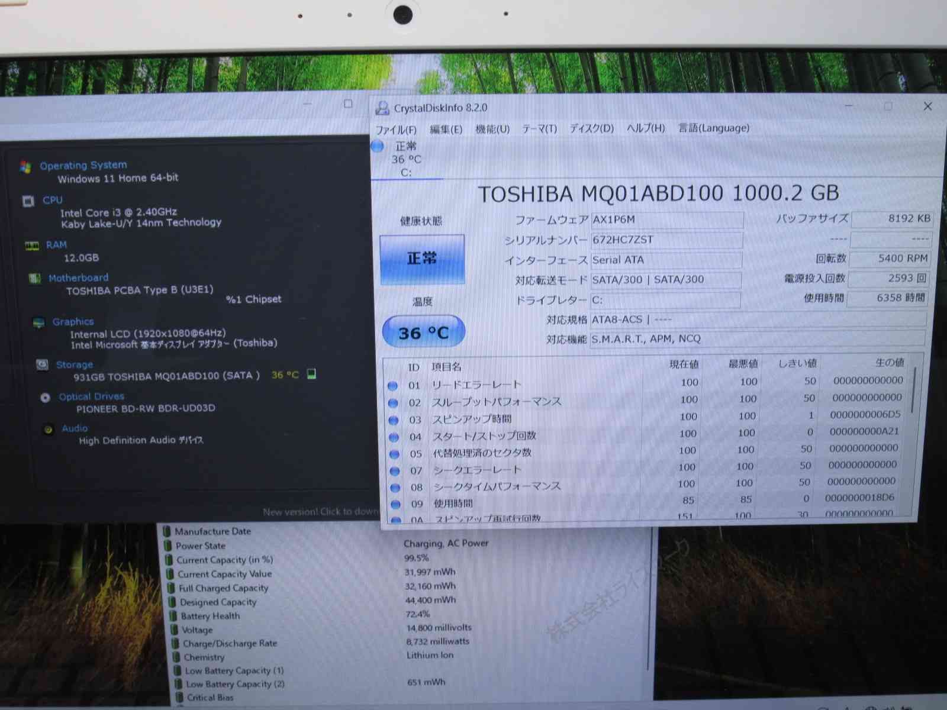Click the green storage temperature indicator in Speccy
Screen dimensions: 947x710
(x=311, y=373)
